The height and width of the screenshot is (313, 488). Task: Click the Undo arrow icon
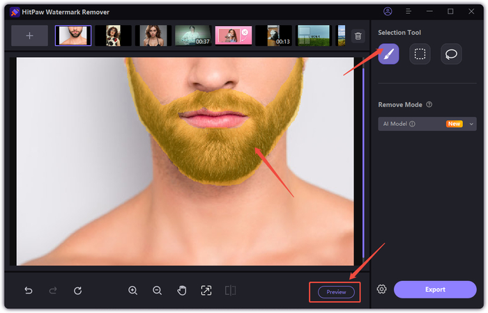pyautogui.click(x=29, y=291)
